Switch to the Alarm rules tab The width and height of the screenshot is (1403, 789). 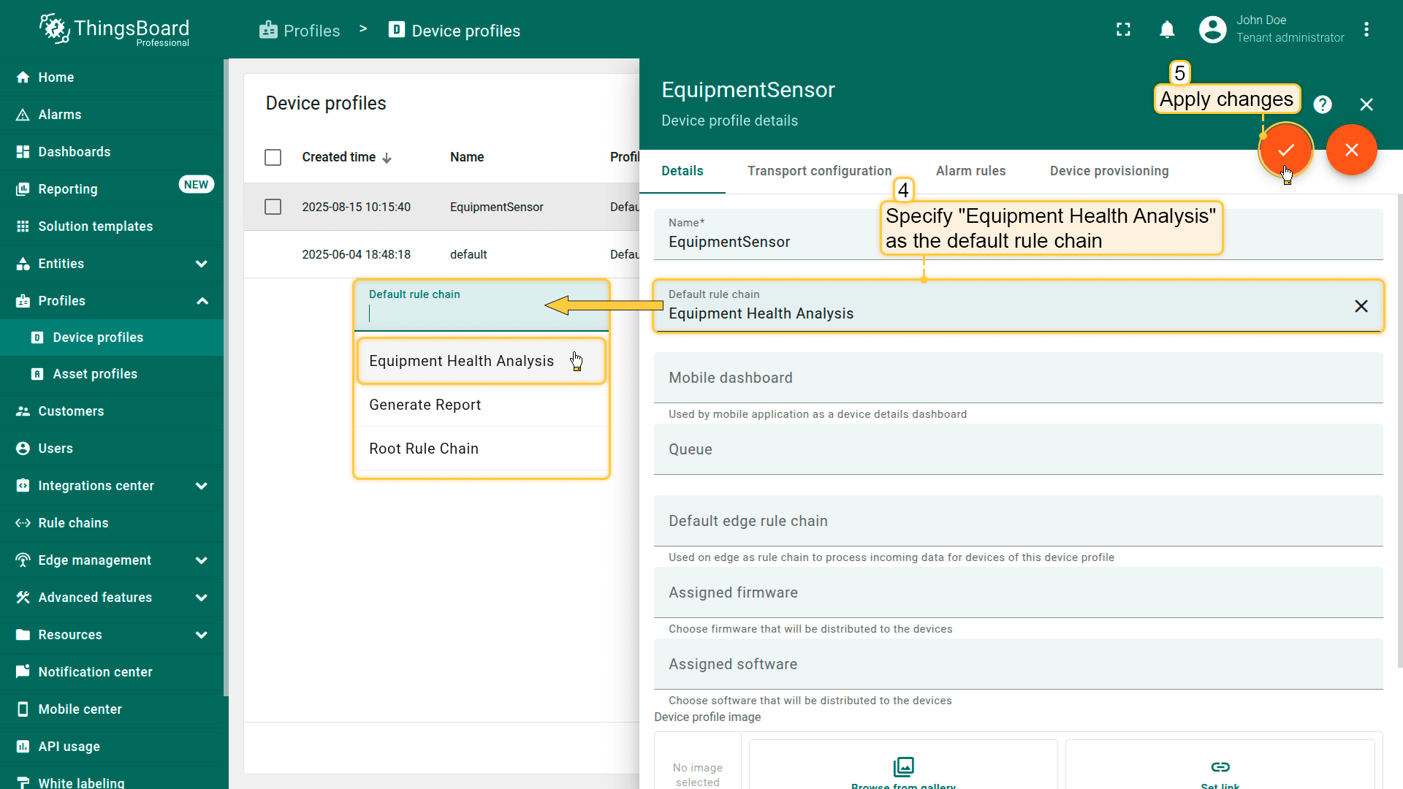click(x=970, y=171)
